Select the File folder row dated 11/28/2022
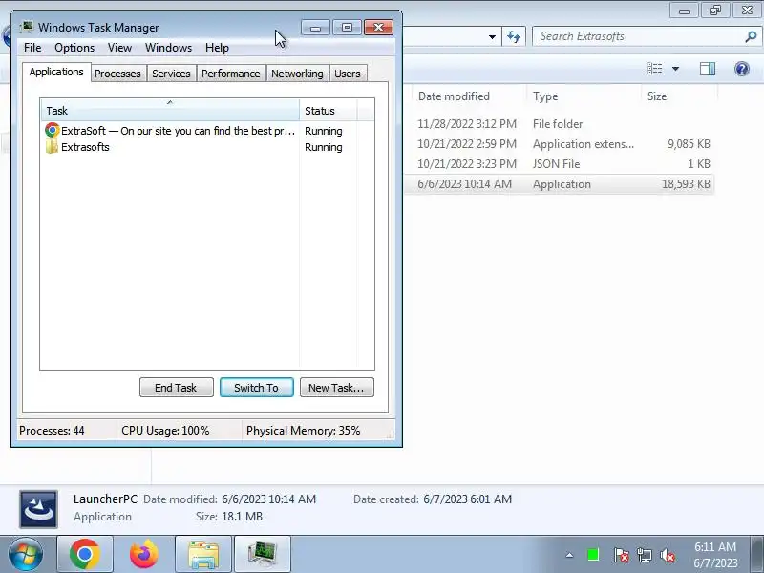 [x=560, y=124]
